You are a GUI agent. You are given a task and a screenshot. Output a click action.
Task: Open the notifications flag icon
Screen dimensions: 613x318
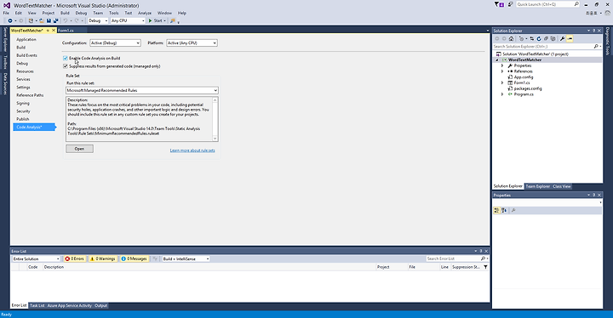(x=498, y=4)
